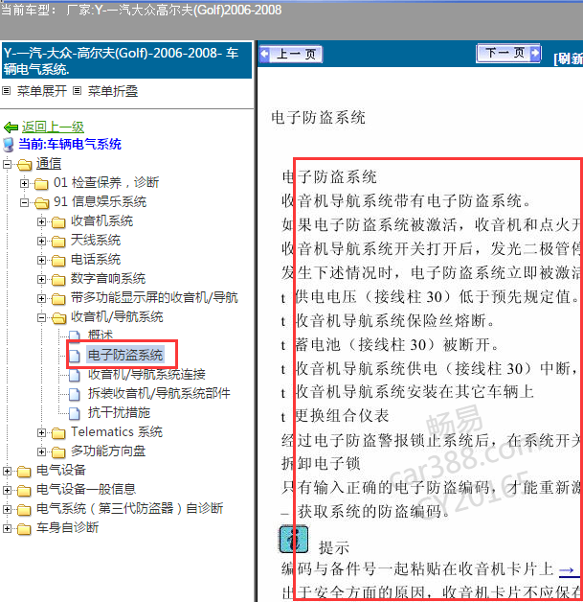Screen dimensions: 583x602
Task: Expand 带多功能显示屏的收音机/导航 node
Action: pos(41,298)
